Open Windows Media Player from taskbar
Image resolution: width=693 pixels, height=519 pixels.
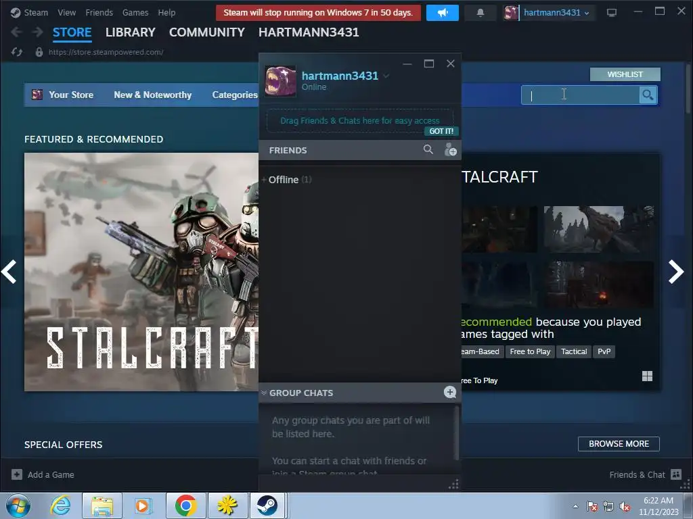coord(143,505)
